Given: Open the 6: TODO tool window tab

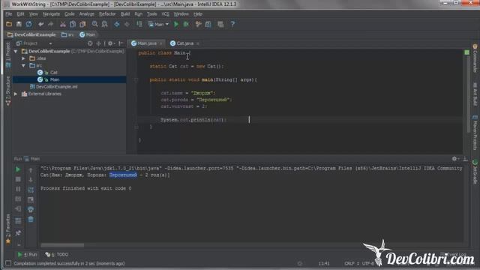Looking at the screenshot, I should pyautogui.click(x=57, y=254).
